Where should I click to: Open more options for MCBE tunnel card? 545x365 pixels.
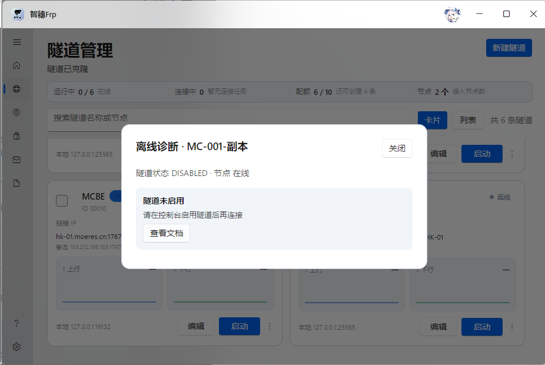click(x=270, y=326)
